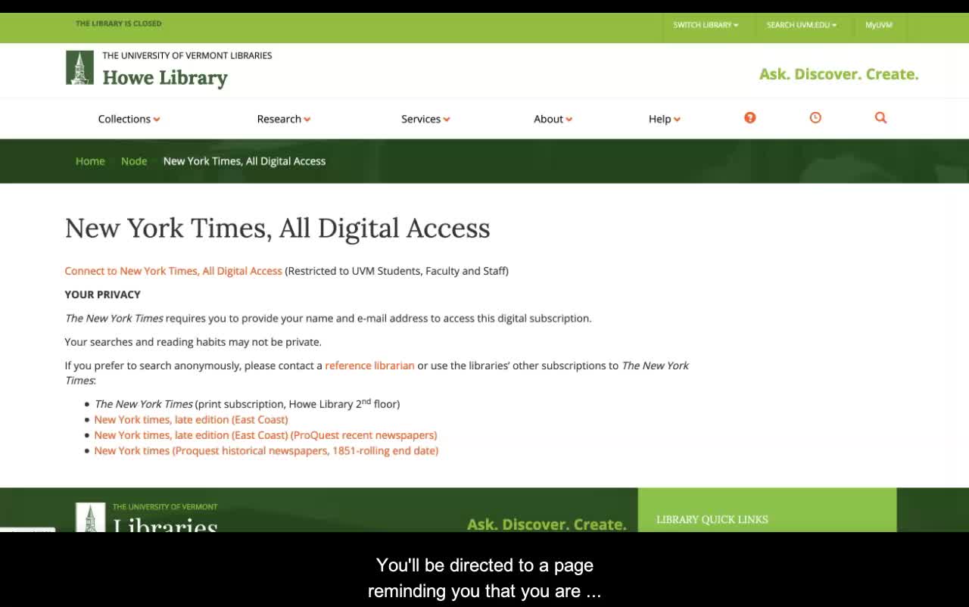Screen dimensions: 969x607
Task: Click the Howe Library title text
Action: pyautogui.click(x=165, y=78)
